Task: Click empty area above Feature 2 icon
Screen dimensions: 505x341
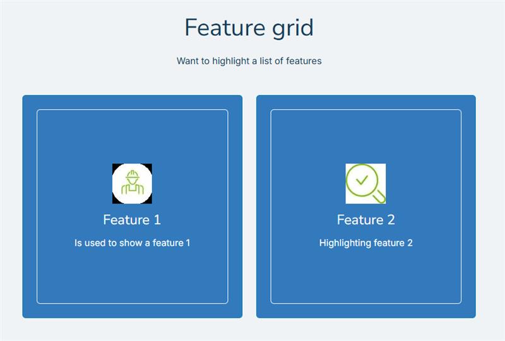Action: 365,137
